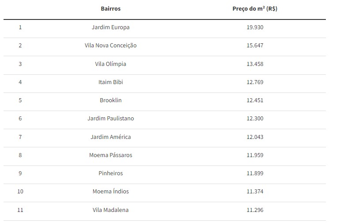Click the price value 19.930
Image resolution: width=340 pixels, height=223 pixels.
(255, 27)
